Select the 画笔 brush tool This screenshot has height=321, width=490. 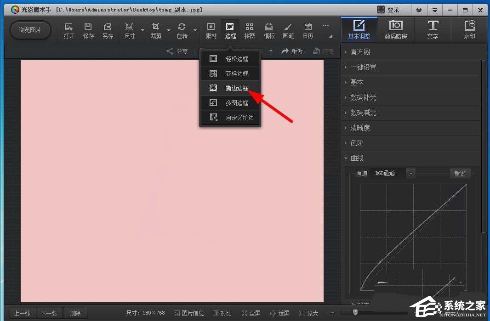tap(288, 29)
